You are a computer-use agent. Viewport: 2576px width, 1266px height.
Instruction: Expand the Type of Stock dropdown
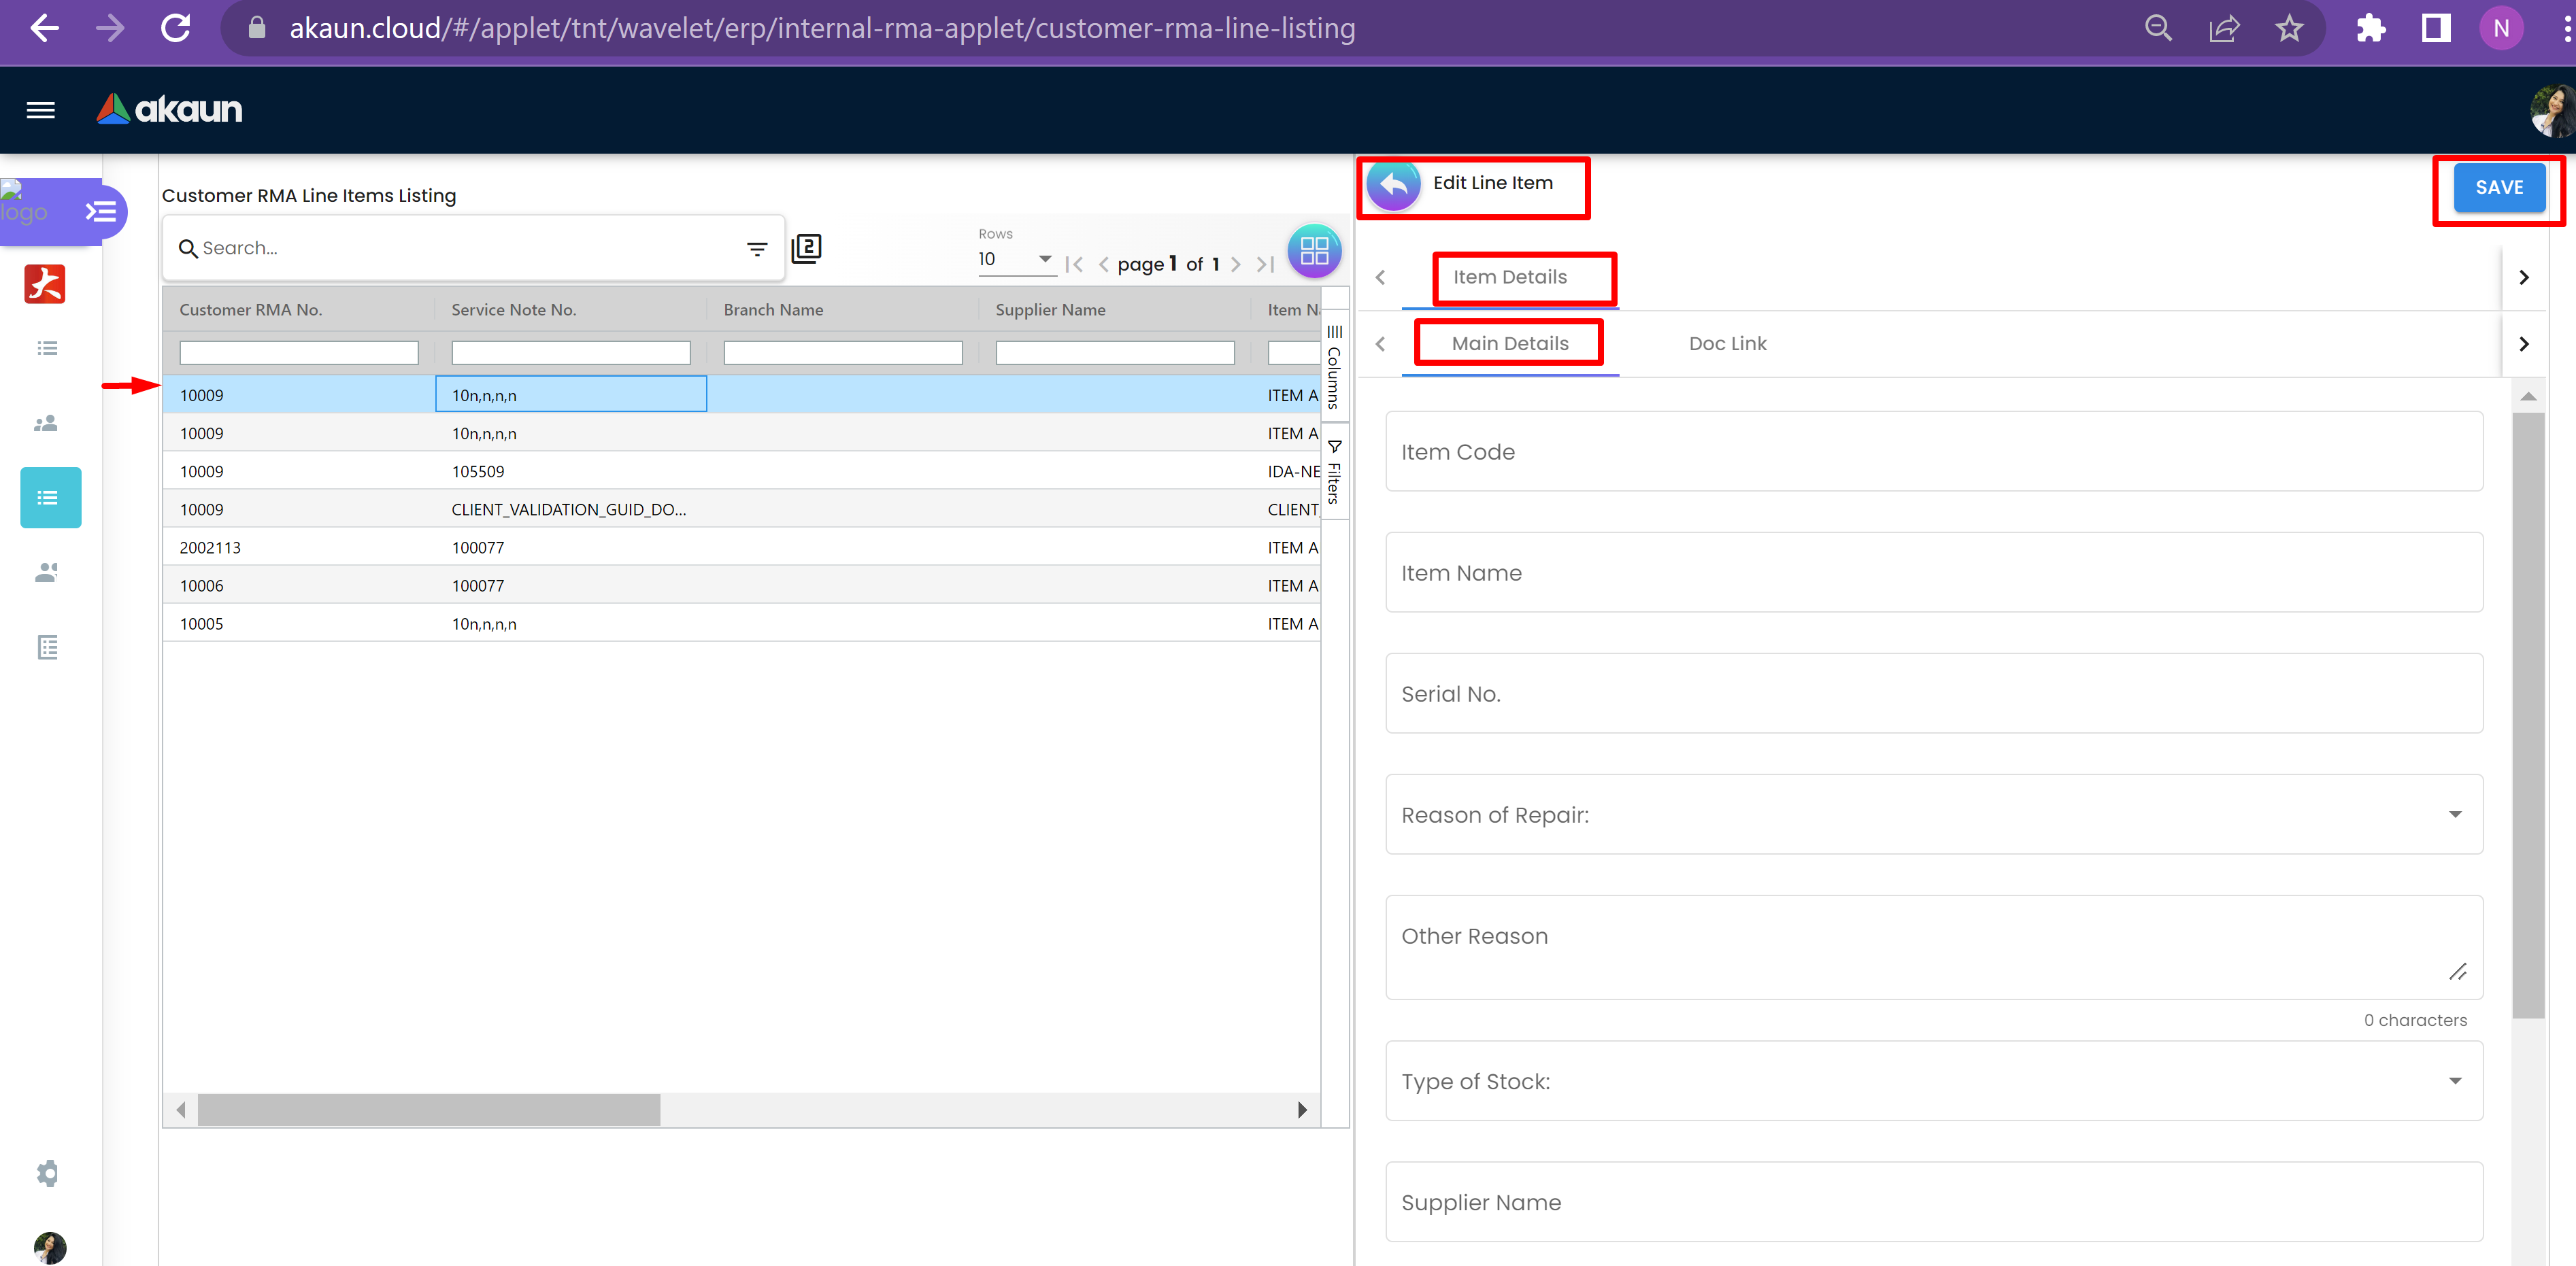[x=2454, y=1081]
